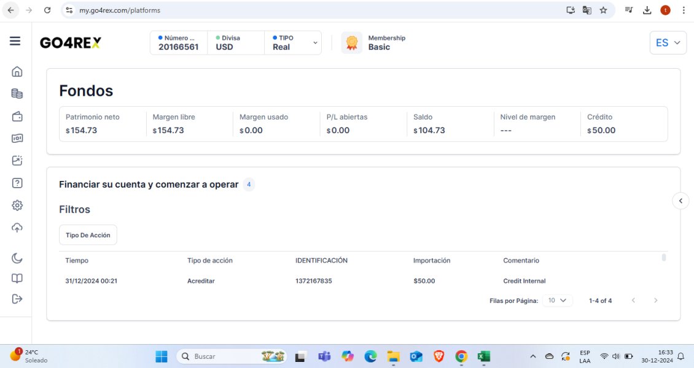Screen dimensions: 694x368
Task: Open the book icon in the sidebar
Action: click(x=17, y=278)
